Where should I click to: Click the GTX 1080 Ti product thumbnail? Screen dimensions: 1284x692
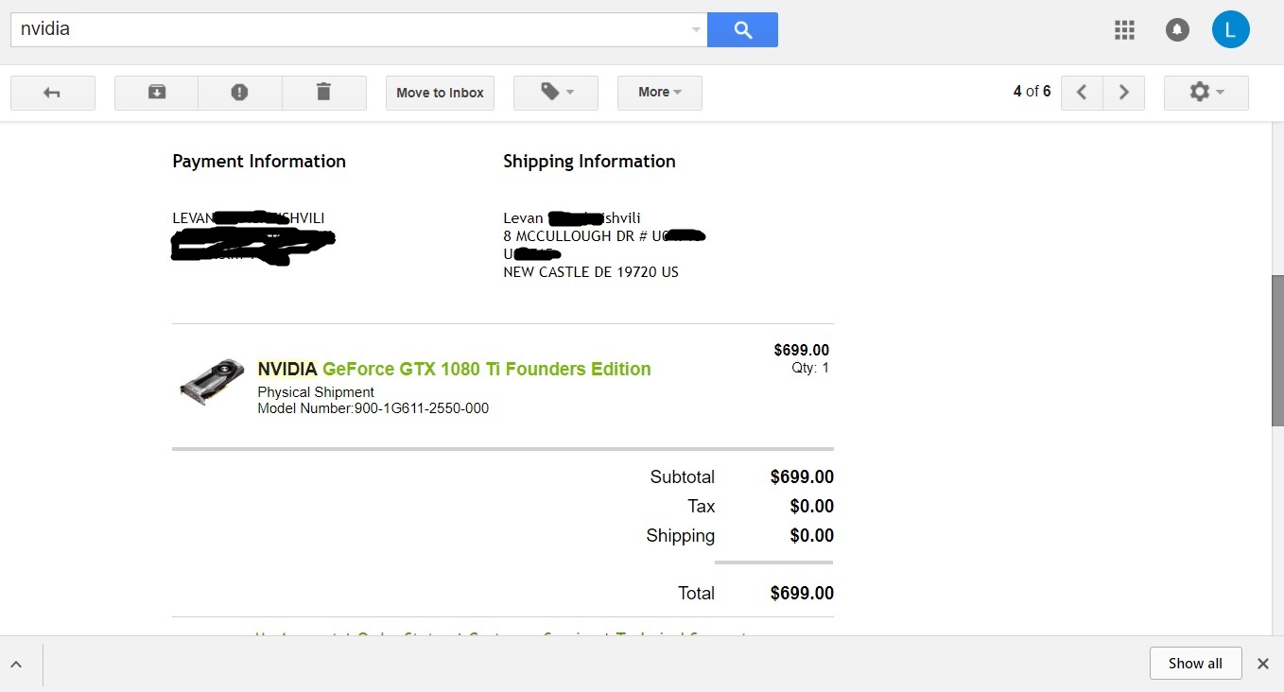click(212, 381)
